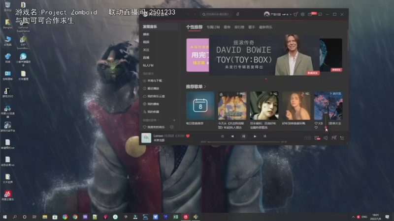This screenshot has width=394, height=221.
Task: Open the NetEase Cloud Music desktop shortcut
Action: [7, 195]
